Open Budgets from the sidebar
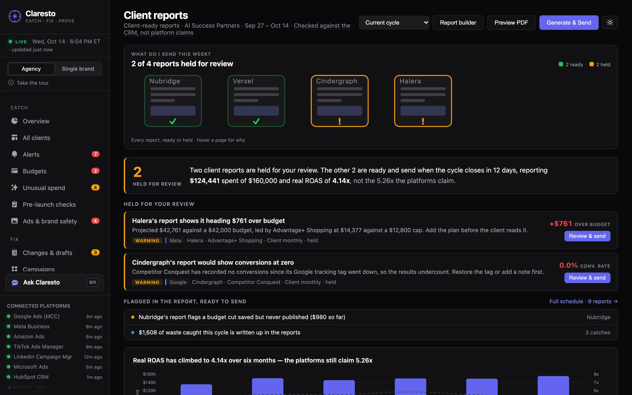 pos(55,171)
